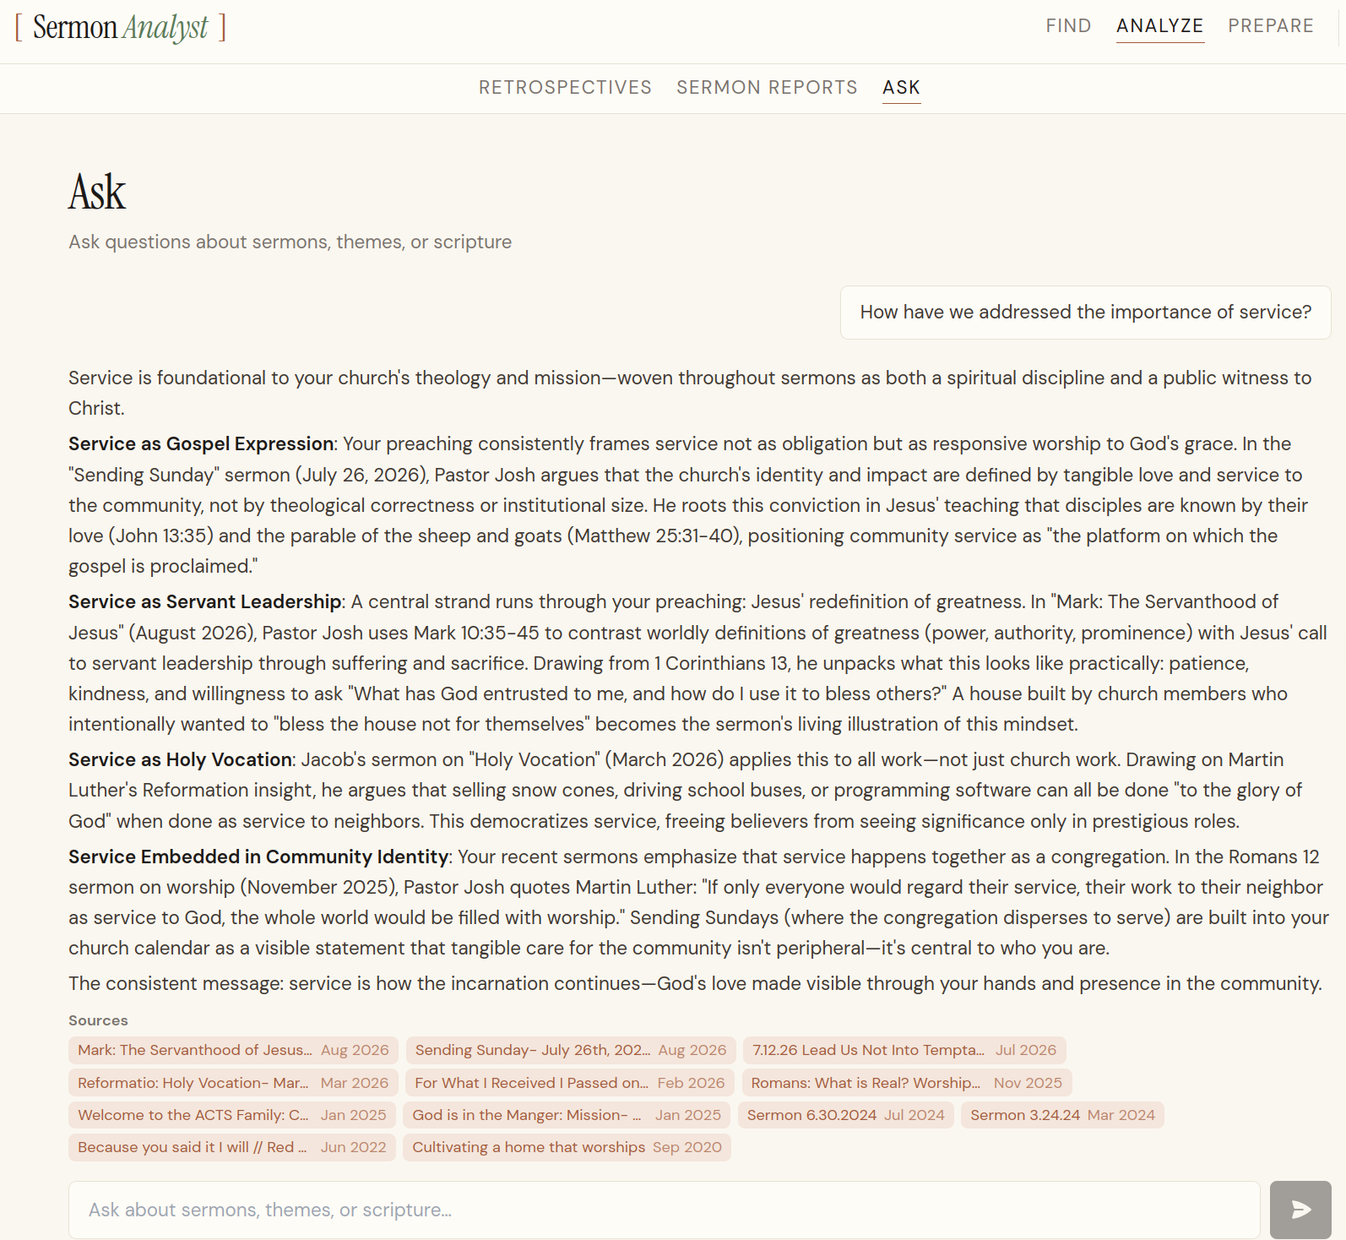Switch to the Retrospectives tab
This screenshot has height=1240, width=1346.
point(565,88)
